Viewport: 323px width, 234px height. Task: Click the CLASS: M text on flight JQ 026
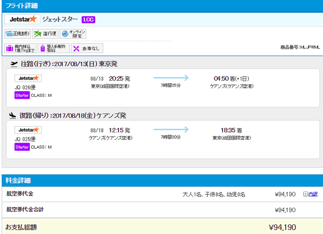click(41, 95)
